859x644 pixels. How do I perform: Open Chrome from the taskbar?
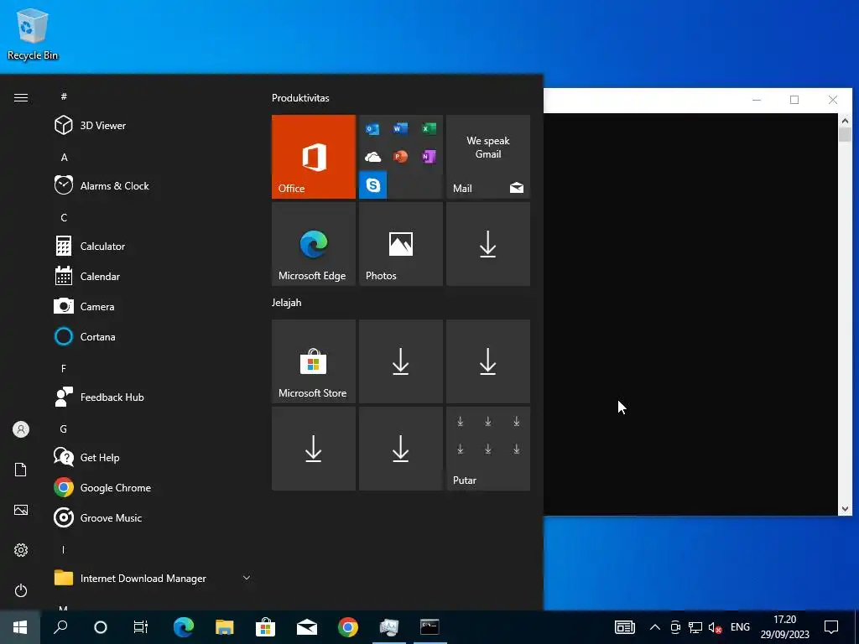pos(348,627)
